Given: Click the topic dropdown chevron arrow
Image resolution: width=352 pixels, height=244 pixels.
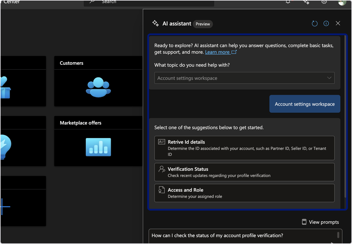Looking at the screenshot, I should (329, 78).
